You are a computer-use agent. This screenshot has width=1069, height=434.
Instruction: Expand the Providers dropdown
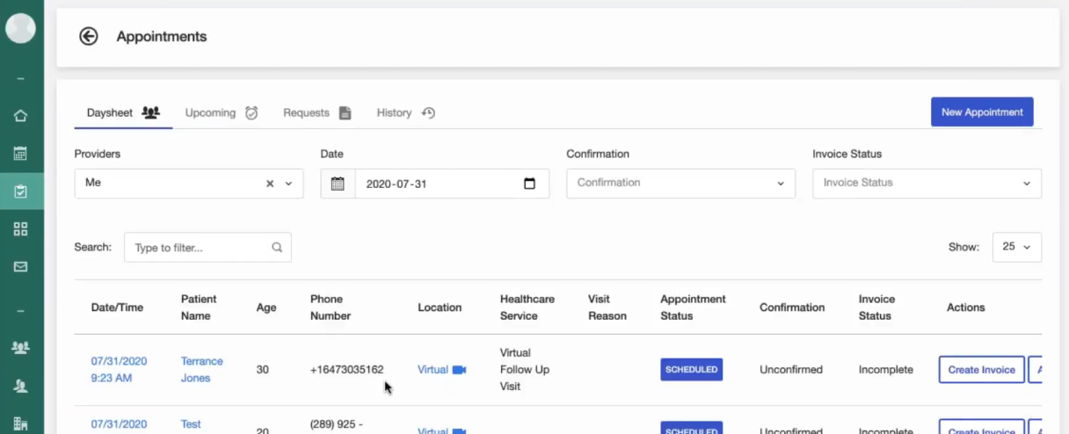pyautogui.click(x=288, y=184)
